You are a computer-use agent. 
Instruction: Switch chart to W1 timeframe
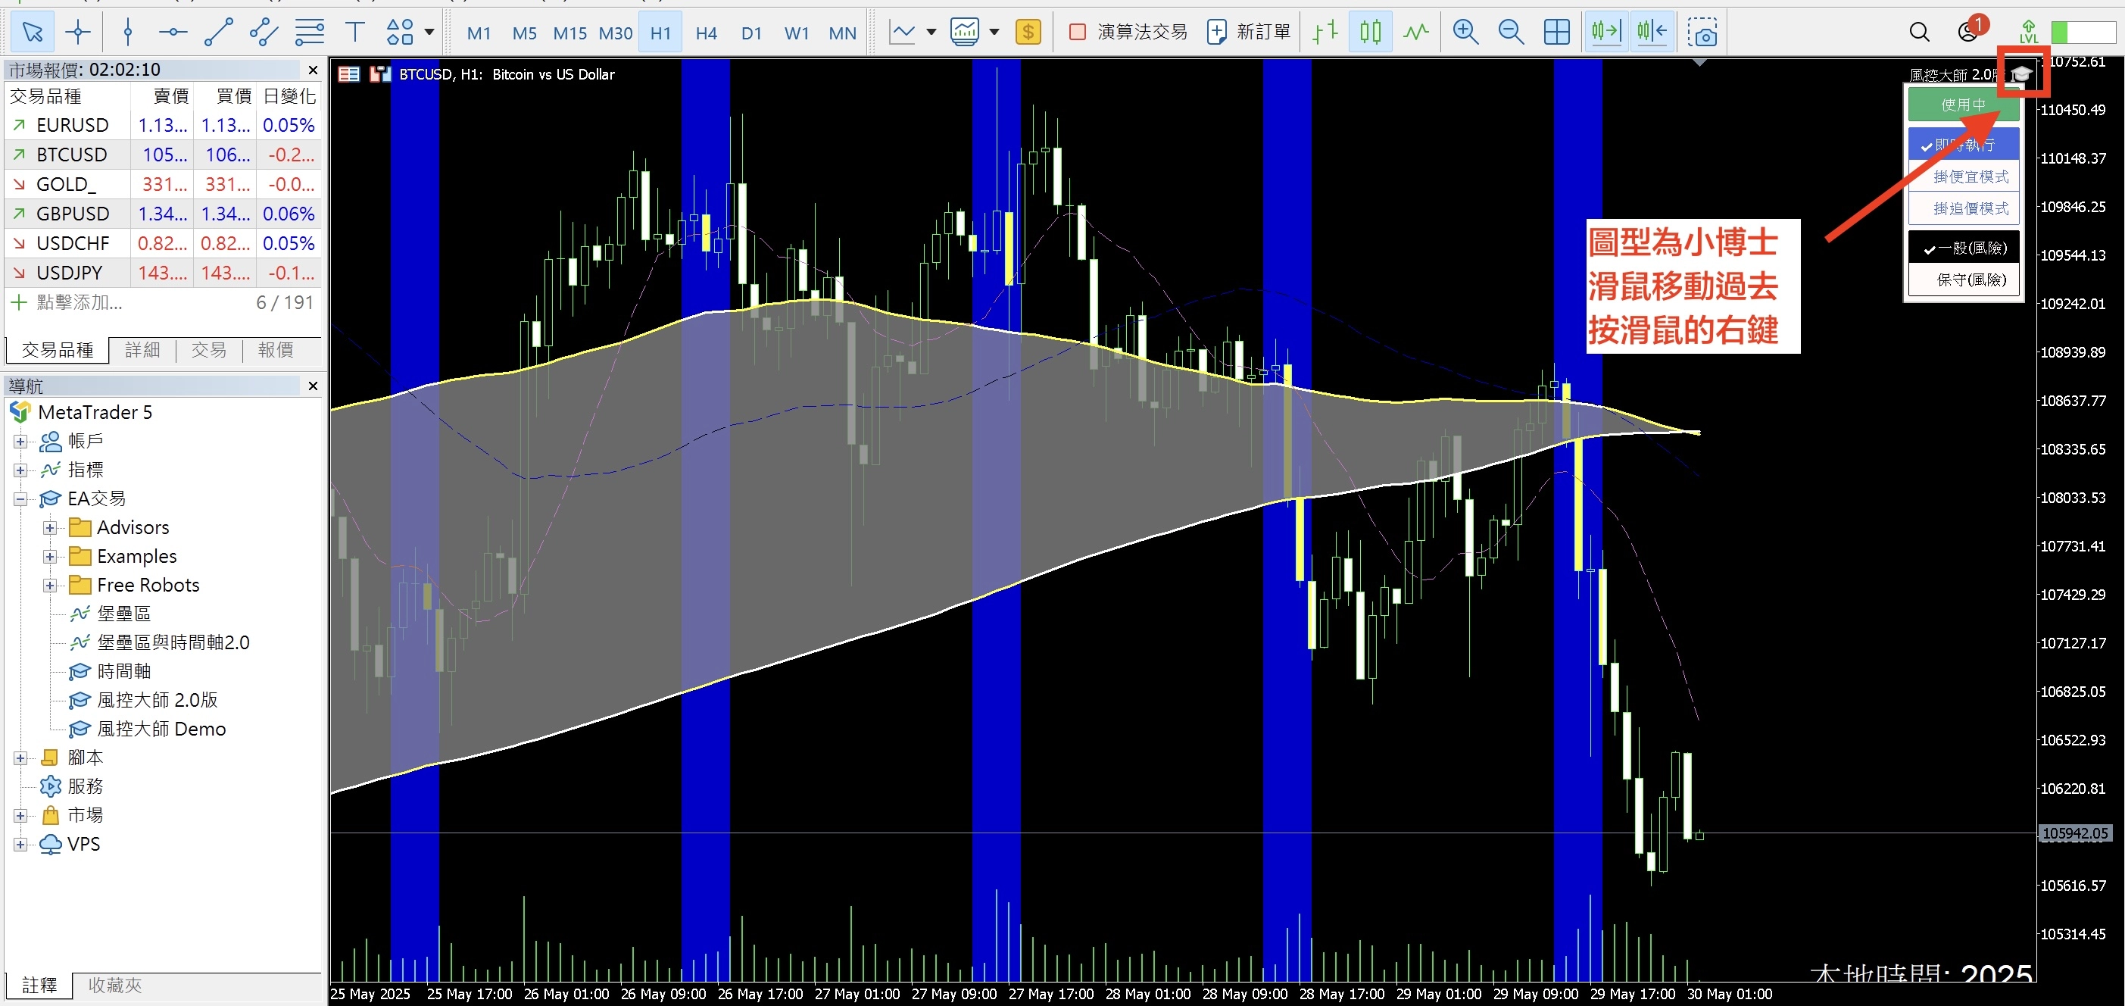(x=797, y=33)
